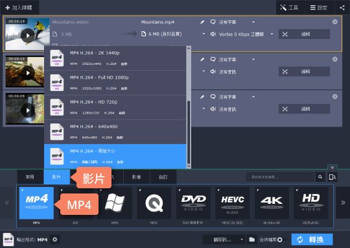The height and width of the screenshot is (248, 350).
Task: Click the 轉換 convert button
Action: click(312, 240)
